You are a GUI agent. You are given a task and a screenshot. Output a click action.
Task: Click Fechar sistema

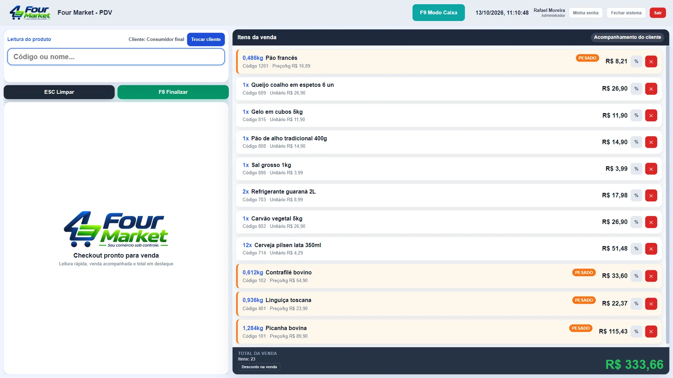[626, 13]
